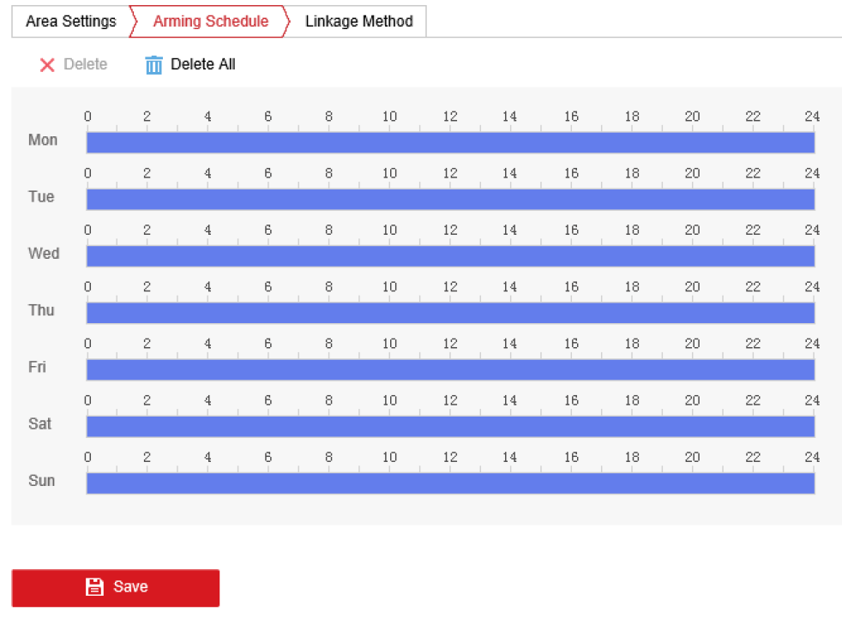Switch to the Area Settings tab
This screenshot has height=618, width=842.
tap(71, 21)
